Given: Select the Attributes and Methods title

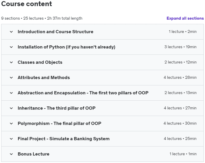Looking at the screenshot, I should click(x=44, y=78).
